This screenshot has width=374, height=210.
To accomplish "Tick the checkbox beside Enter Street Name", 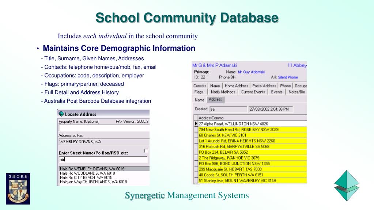I will click(x=146, y=150).
